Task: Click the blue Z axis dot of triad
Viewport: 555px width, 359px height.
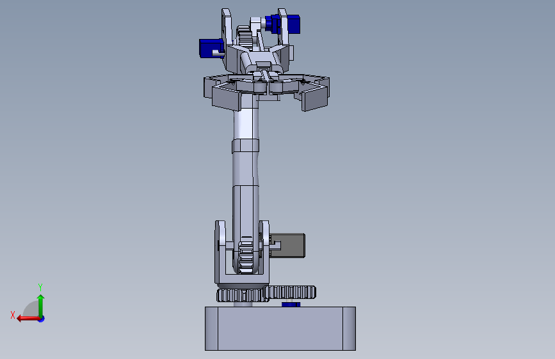Action: pyautogui.click(x=42, y=319)
